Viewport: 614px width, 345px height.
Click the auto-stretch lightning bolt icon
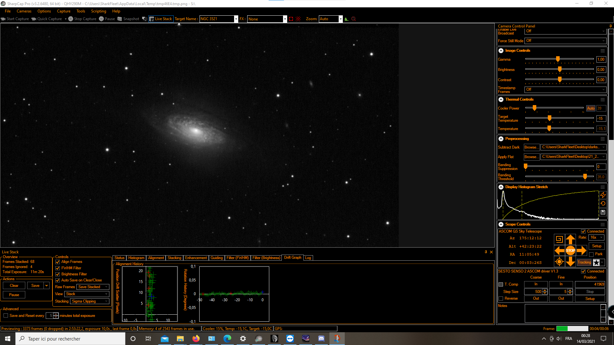pyautogui.click(x=603, y=195)
